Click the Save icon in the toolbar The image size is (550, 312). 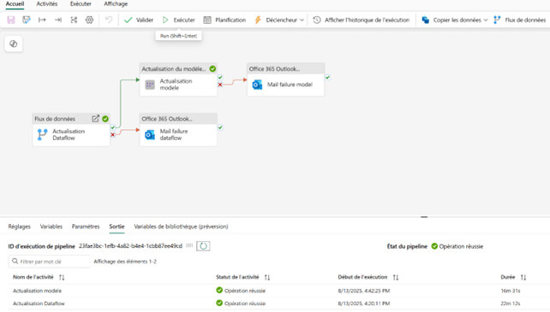pyautogui.click(x=11, y=20)
